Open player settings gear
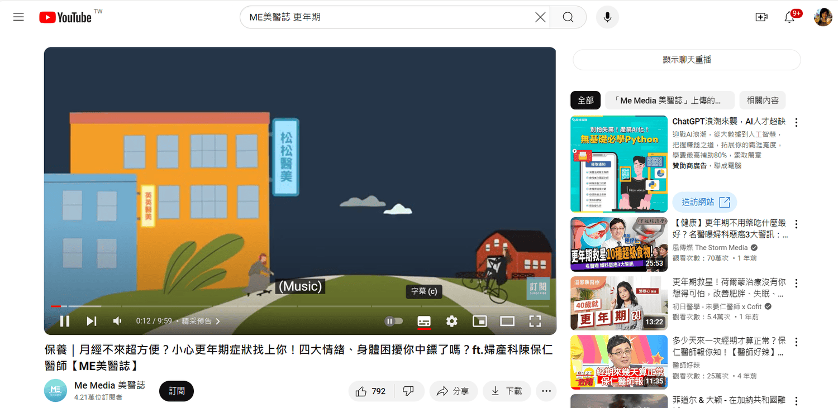This screenshot has height=408, width=838. coord(451,321)
